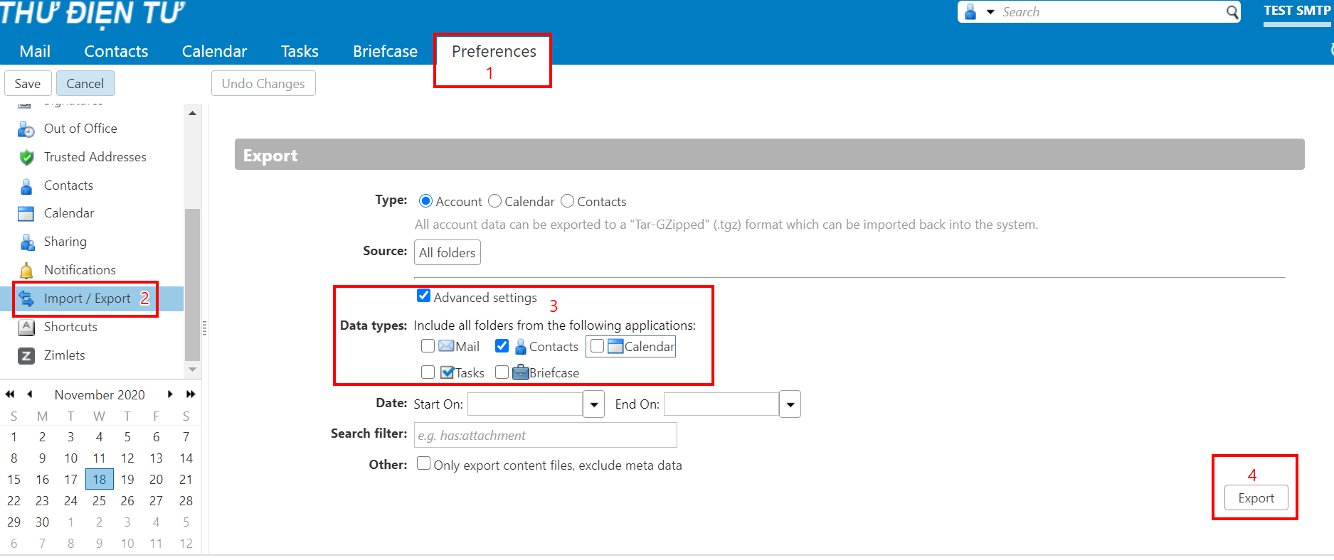Select November 25 in mini calendar
Viewport: 1334px width, 560px height.
[x=100, y=501]
